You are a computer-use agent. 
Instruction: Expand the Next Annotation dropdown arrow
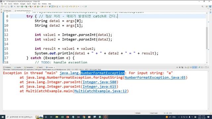click(x=65, y=7)
